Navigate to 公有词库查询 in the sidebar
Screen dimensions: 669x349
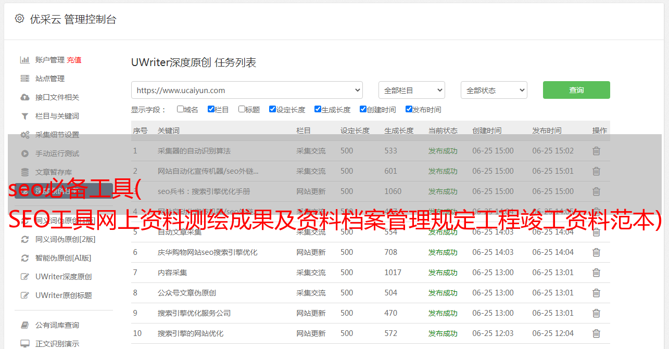point(57,325)
